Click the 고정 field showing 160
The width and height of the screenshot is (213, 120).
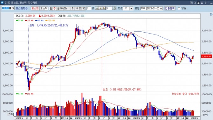[143, 8]
